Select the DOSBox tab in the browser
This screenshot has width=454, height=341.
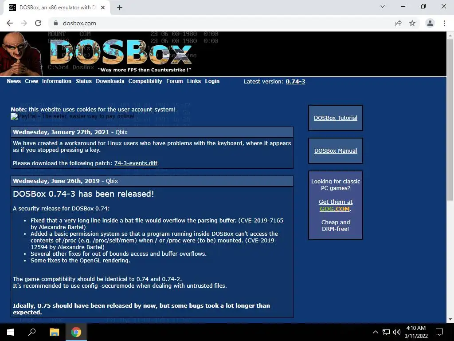point(56,8)
